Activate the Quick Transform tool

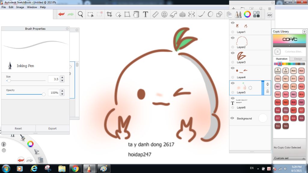click(119, 14)
